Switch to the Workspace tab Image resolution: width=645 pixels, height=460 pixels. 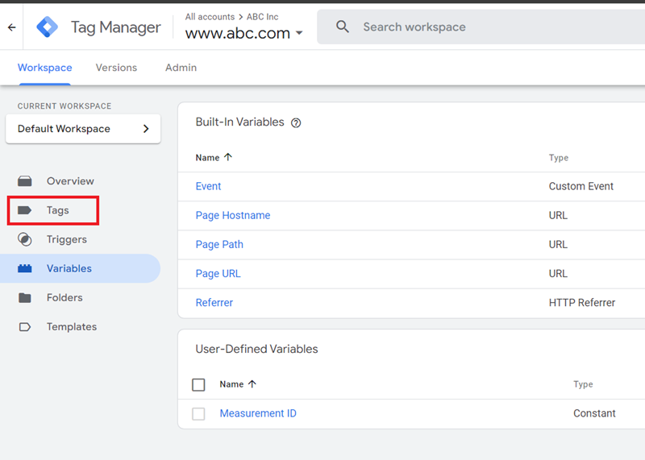45,68
